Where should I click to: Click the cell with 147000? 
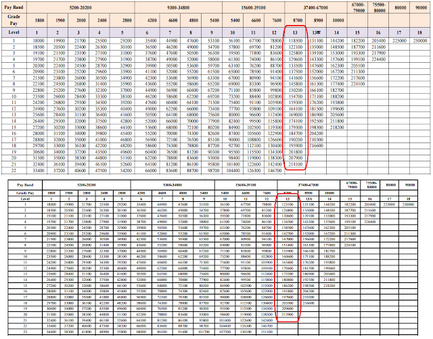click(288, 239)
